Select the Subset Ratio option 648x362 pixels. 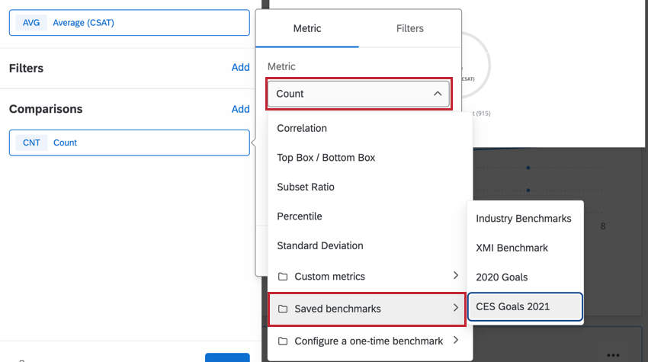tap(306, 187)
